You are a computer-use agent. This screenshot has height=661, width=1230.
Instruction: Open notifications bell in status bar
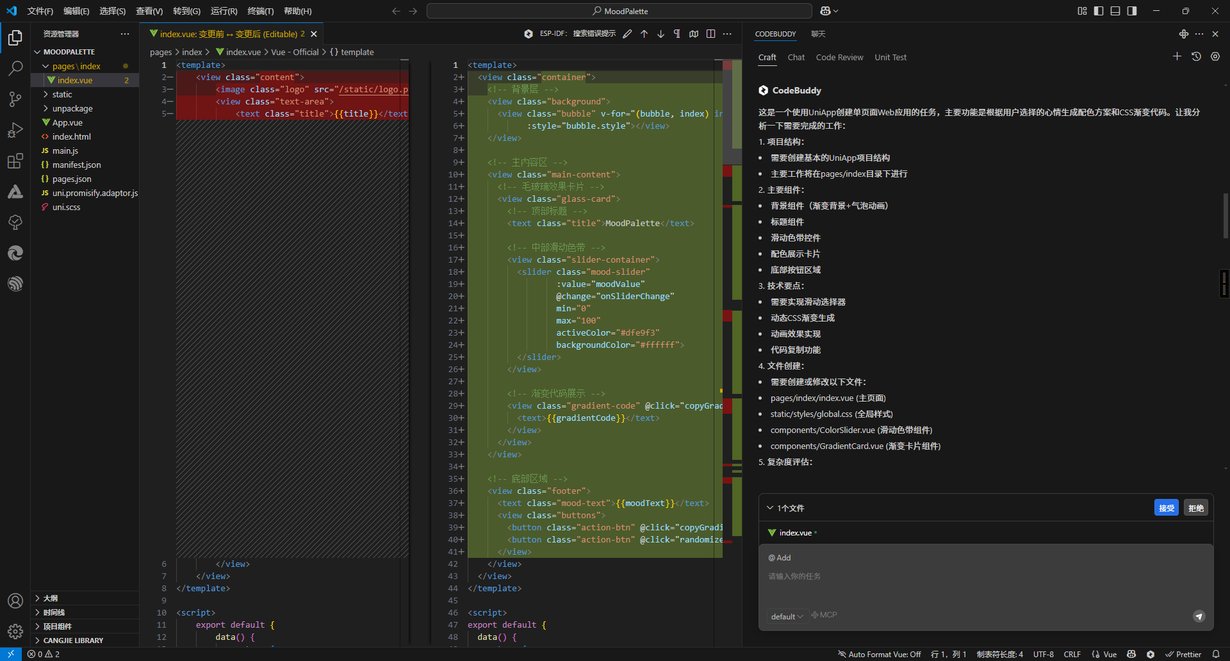point(1216,654)
